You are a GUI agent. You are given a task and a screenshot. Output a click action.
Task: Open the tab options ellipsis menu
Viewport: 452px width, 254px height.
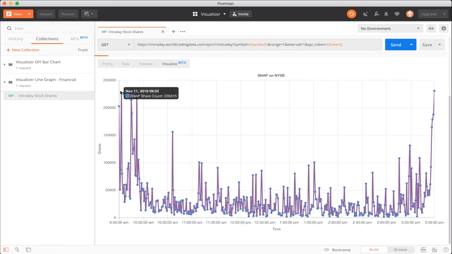(x=183, y=32)
